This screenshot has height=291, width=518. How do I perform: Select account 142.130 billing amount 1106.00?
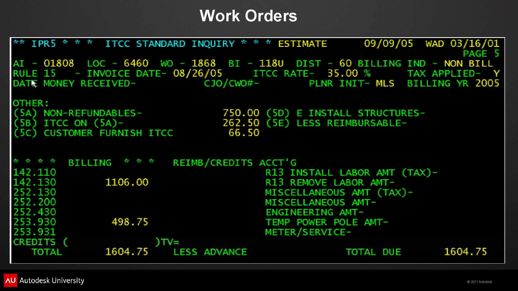[x=127, y=182]
